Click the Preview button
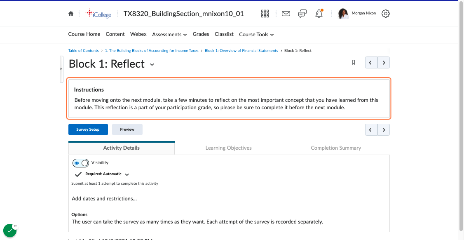The image size is (464, 240). point(127,129)
